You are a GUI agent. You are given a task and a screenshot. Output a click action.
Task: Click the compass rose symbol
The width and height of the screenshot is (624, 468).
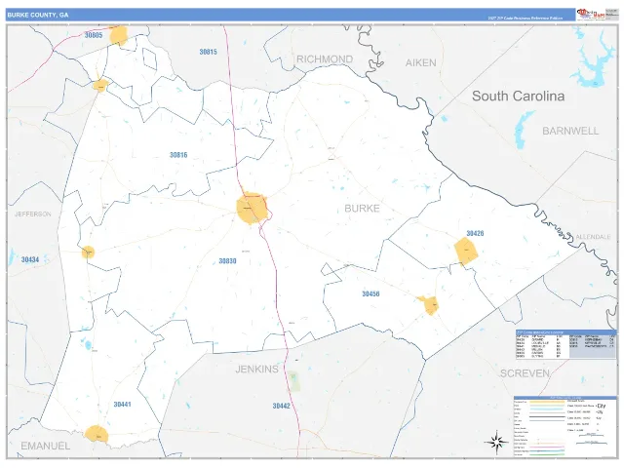496,442
